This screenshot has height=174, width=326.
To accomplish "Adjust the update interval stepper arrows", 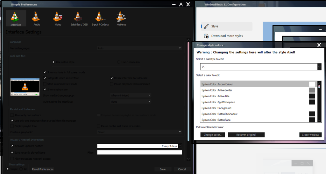I will click(x=180, y=146).
